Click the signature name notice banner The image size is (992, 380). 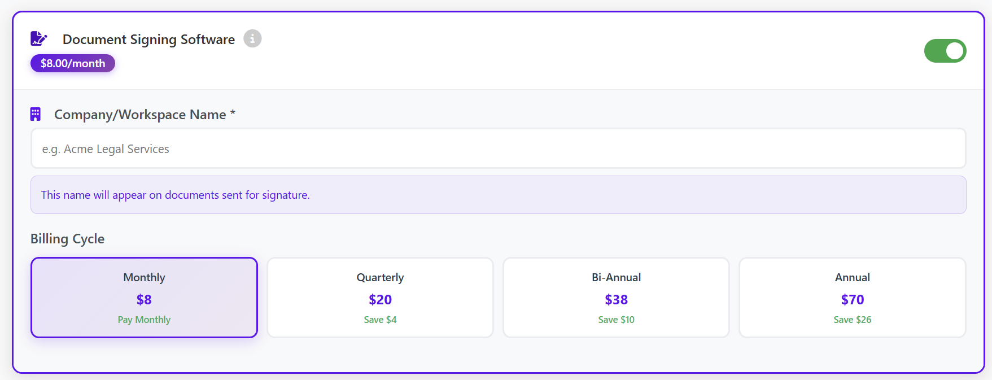(498, 195)
